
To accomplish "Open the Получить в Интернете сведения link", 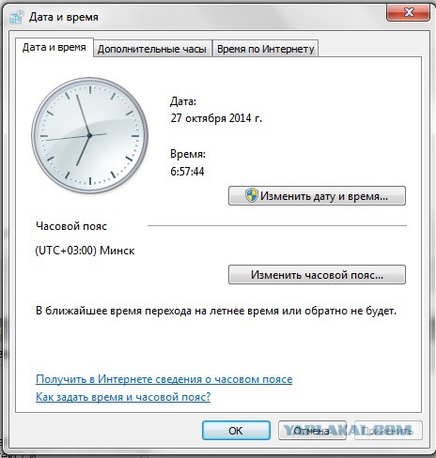I will pos(164,379).
